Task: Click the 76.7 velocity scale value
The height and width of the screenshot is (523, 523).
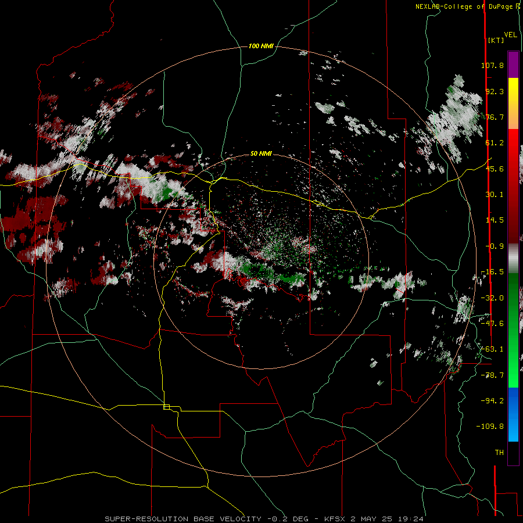Action: [495, 117]
